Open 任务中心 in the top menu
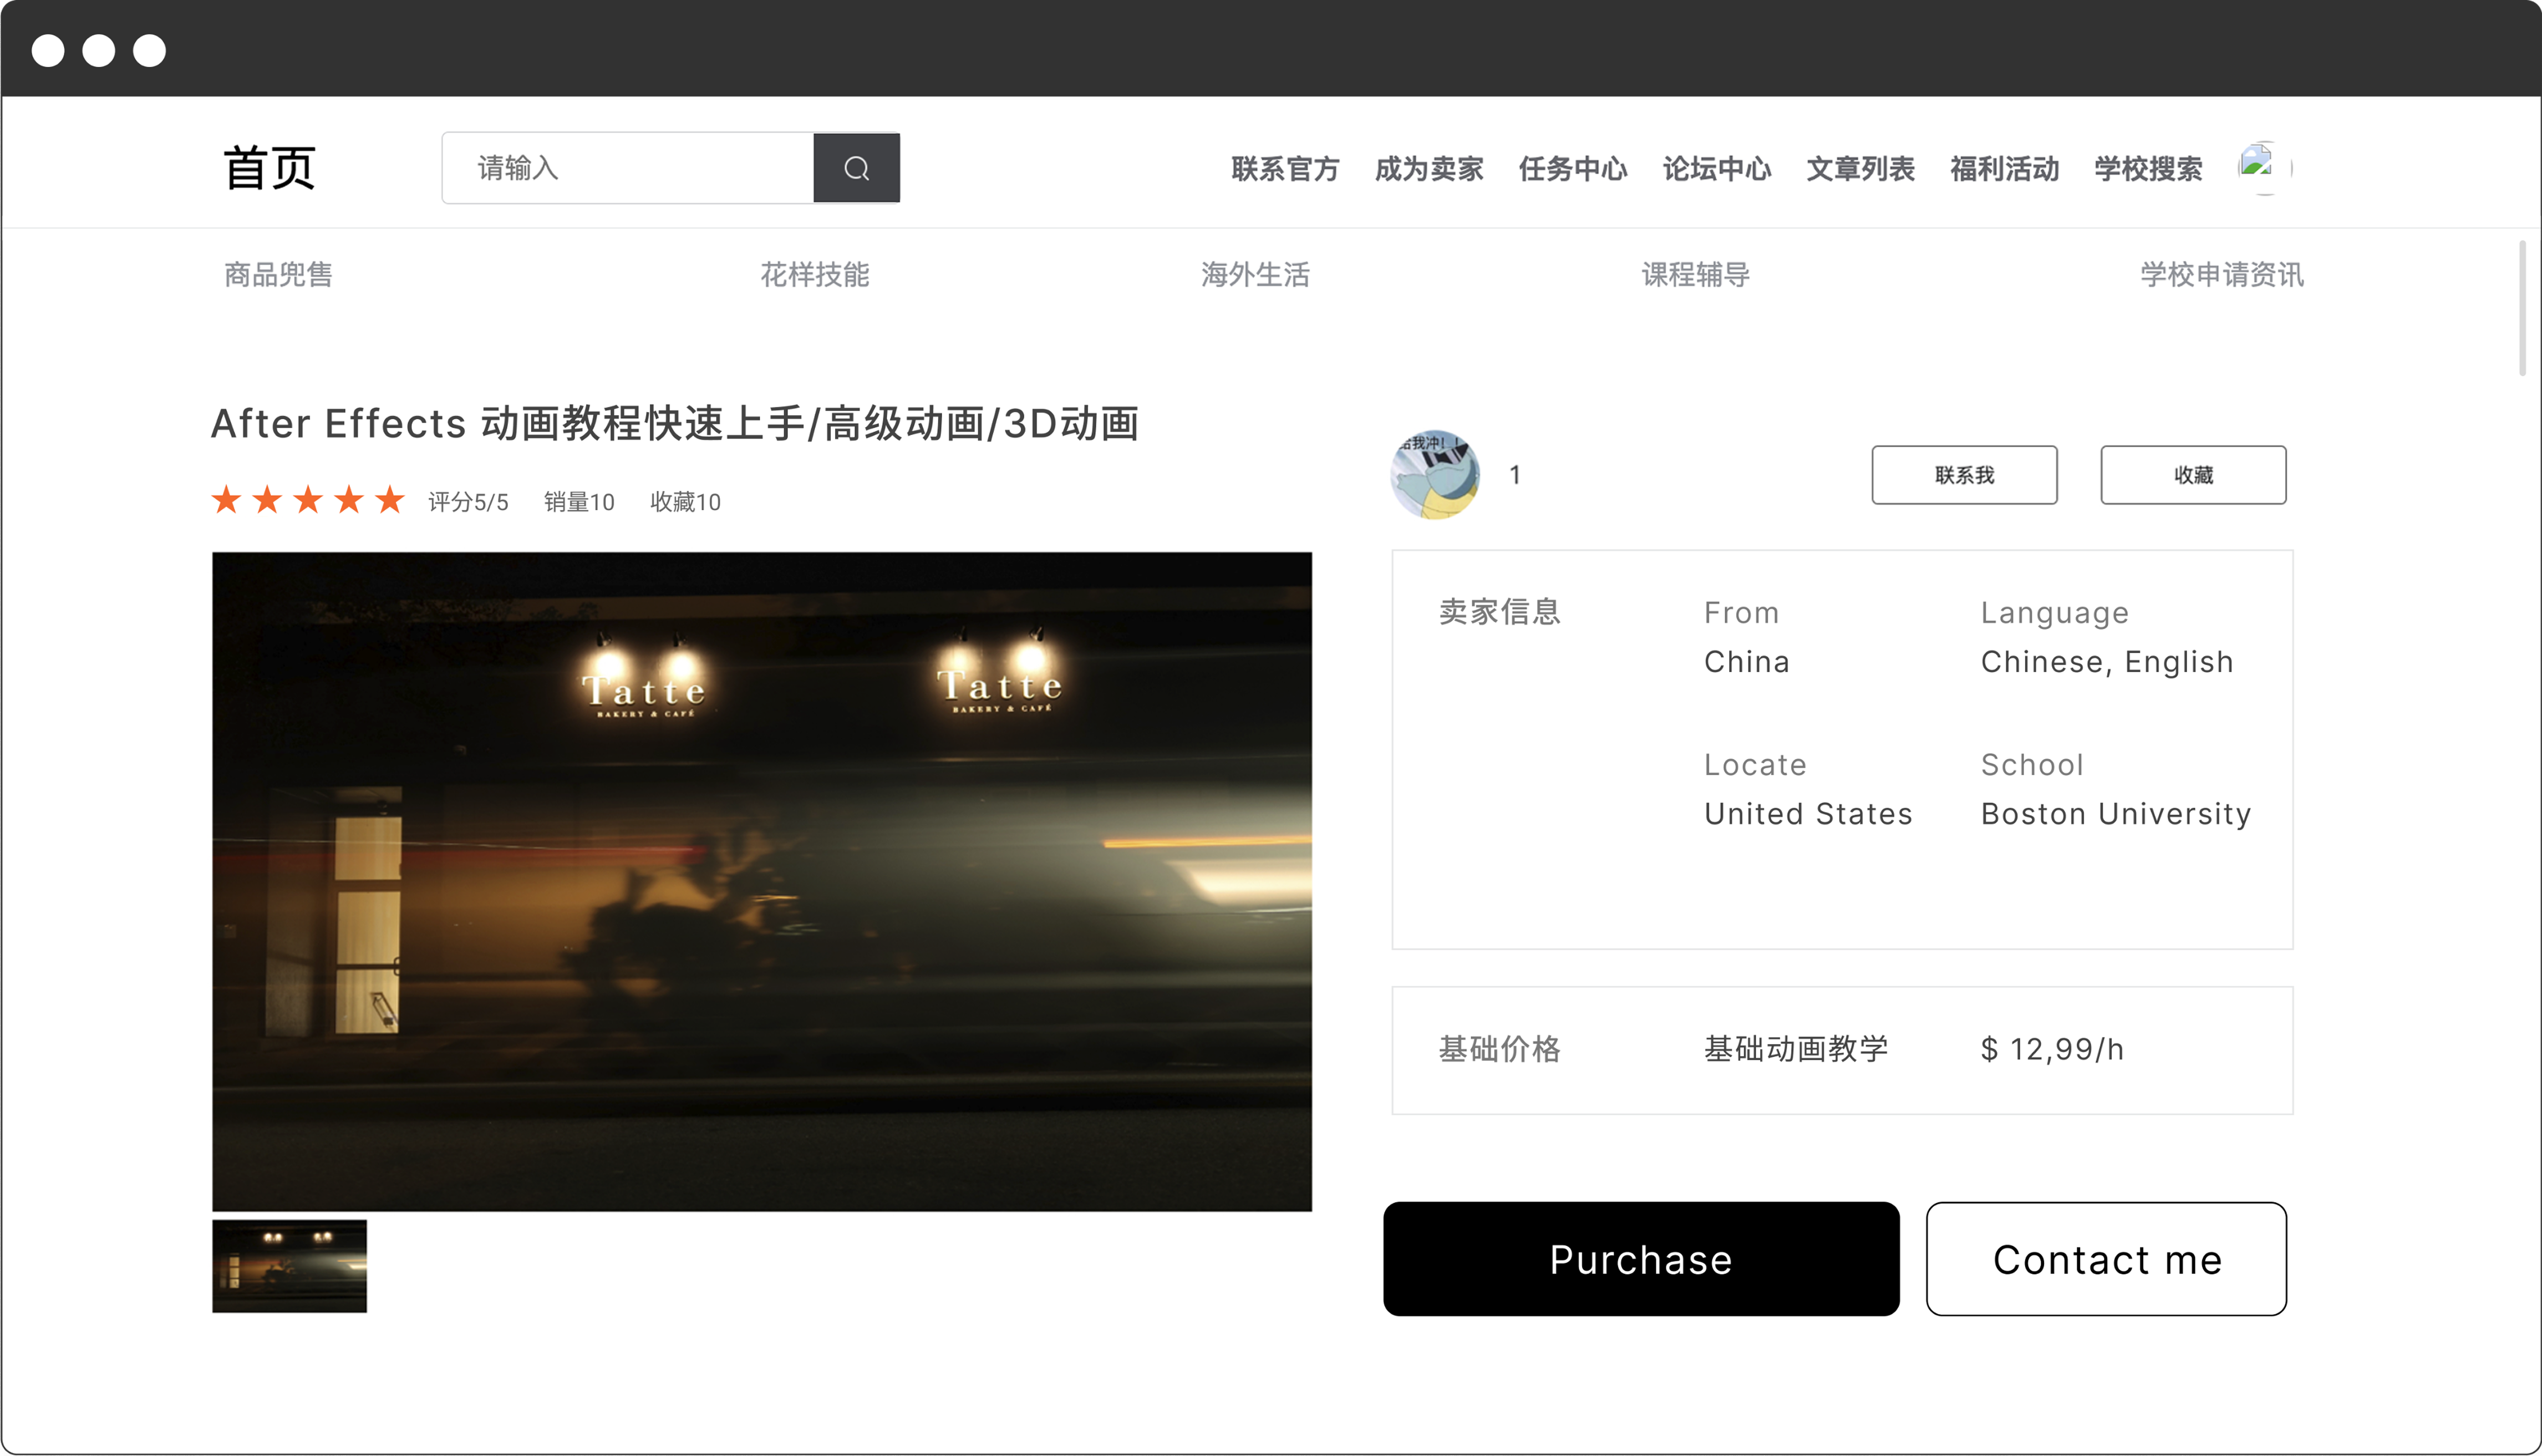The image size is (2542, 1456). [x=1572, y=169]
